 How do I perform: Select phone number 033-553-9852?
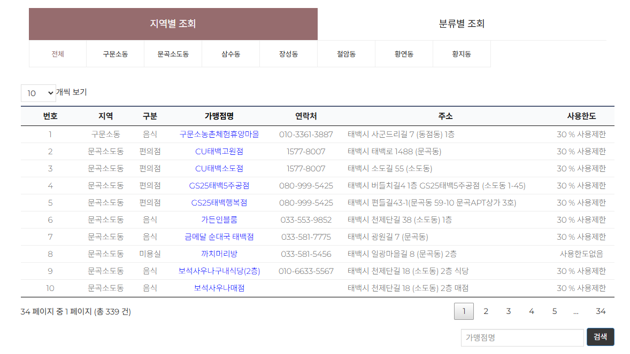tap(306, 220)
